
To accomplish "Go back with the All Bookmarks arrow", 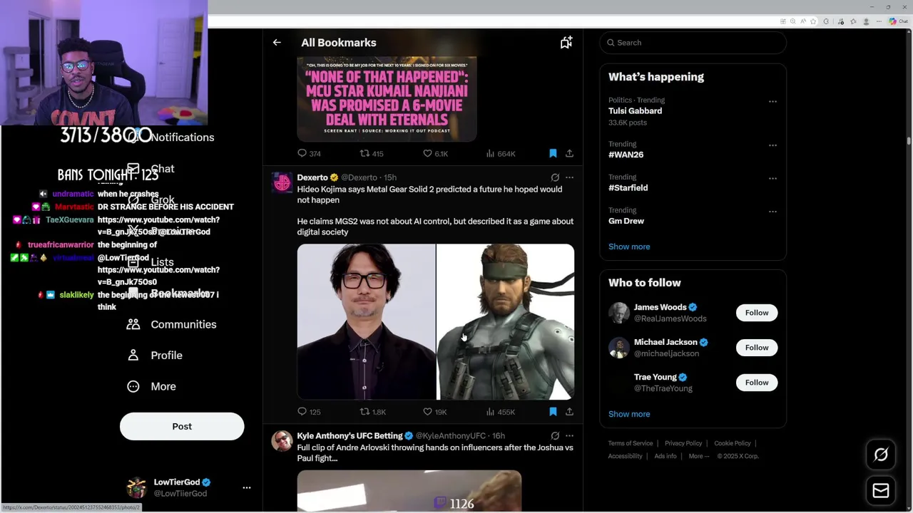I will click(x=277, y=43).
